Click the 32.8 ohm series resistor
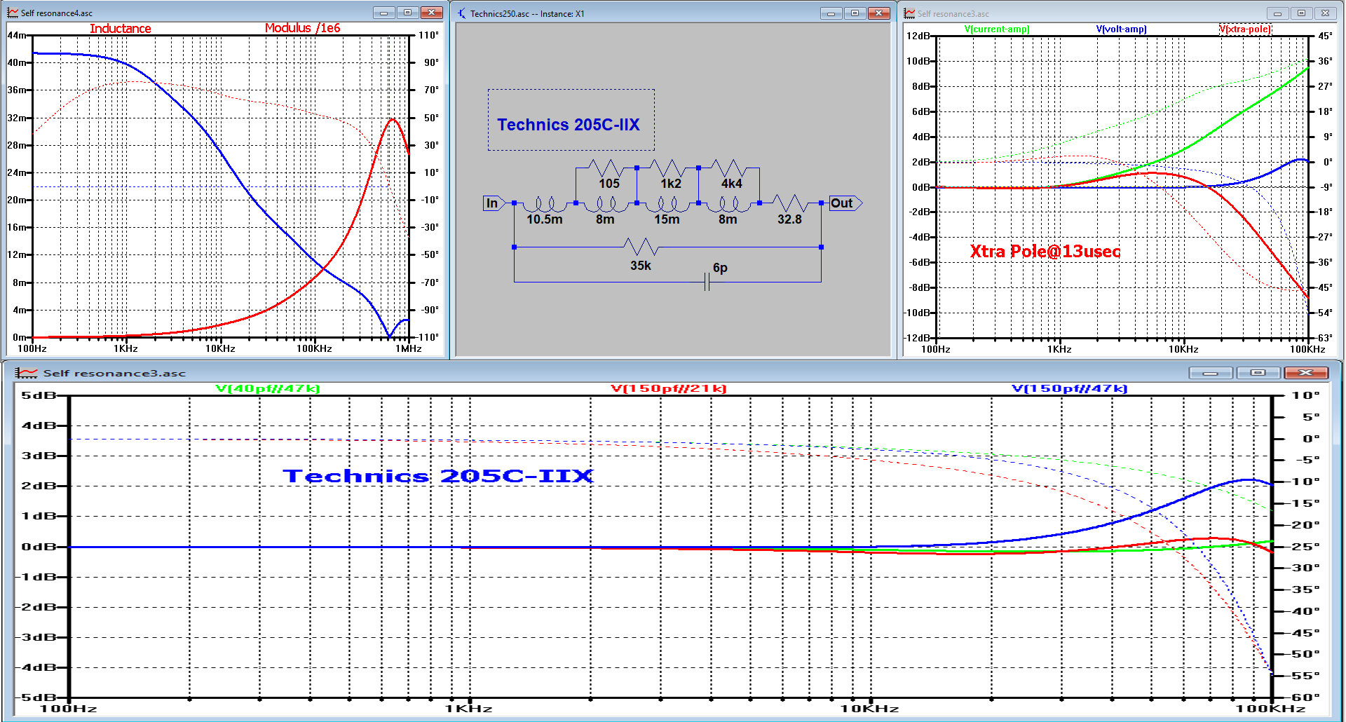Viewport: 1346px width, 722px height. [790, 203]
